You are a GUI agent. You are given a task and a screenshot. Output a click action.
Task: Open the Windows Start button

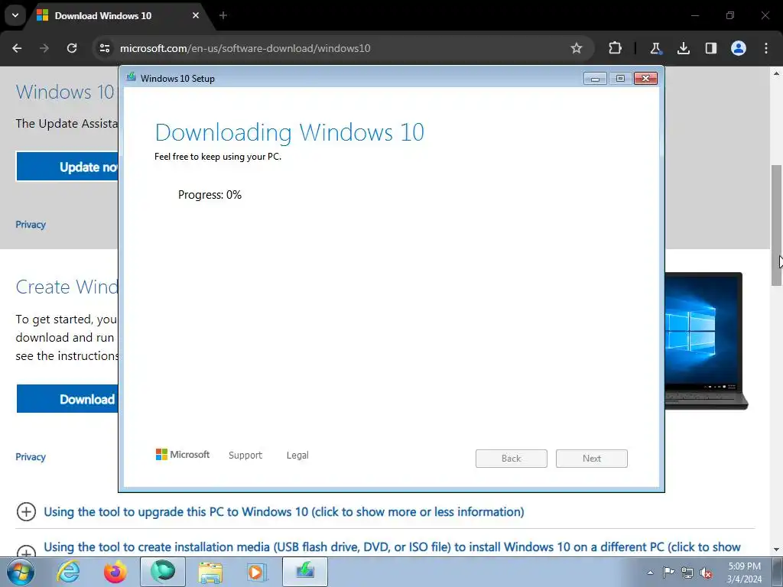(x=20, y=572)
